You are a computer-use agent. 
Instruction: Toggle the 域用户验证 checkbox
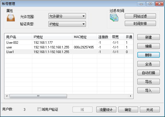pyautogui.click(x=39, y=109)
